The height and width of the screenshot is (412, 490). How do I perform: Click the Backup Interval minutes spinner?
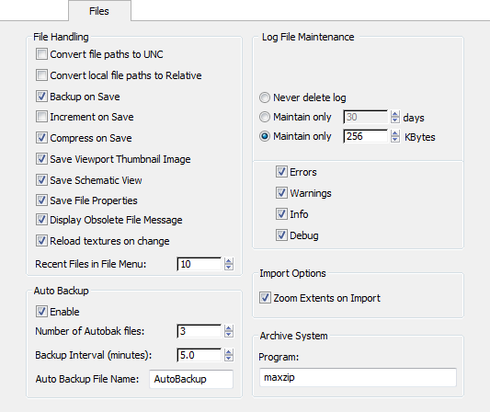pyautogui.click(x=229, y=355)
